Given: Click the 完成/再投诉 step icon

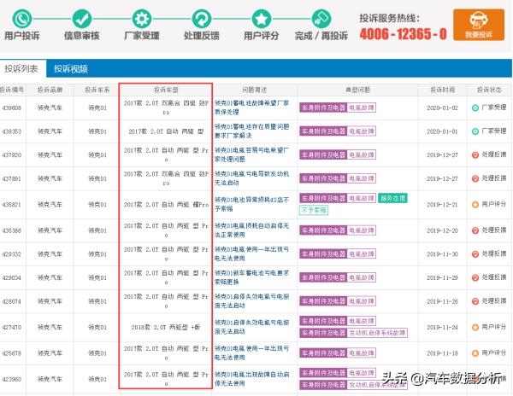Looking at the screenshot, I should point(321,19).
